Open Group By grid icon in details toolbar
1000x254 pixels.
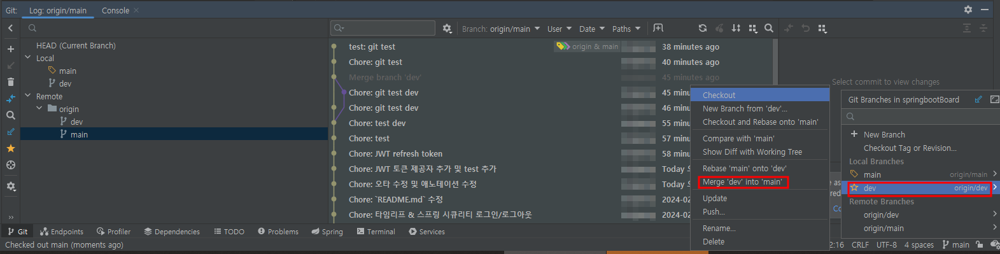tap(822, 29)
